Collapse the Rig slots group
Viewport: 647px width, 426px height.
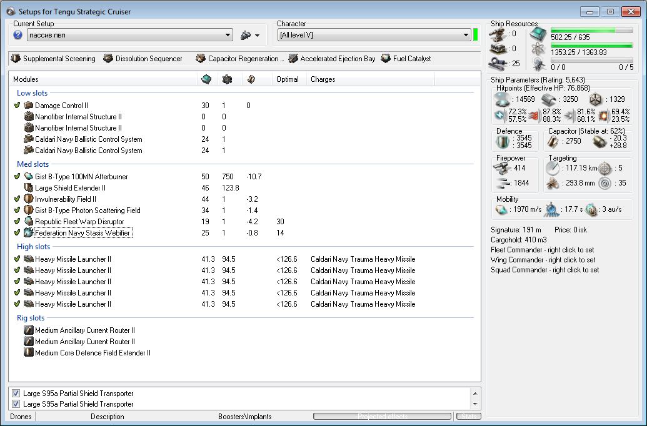pyautogui.click(x=31, y=318)
